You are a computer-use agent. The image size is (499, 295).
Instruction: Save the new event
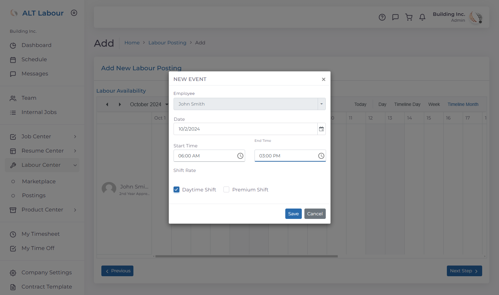(x=293, y=214)
